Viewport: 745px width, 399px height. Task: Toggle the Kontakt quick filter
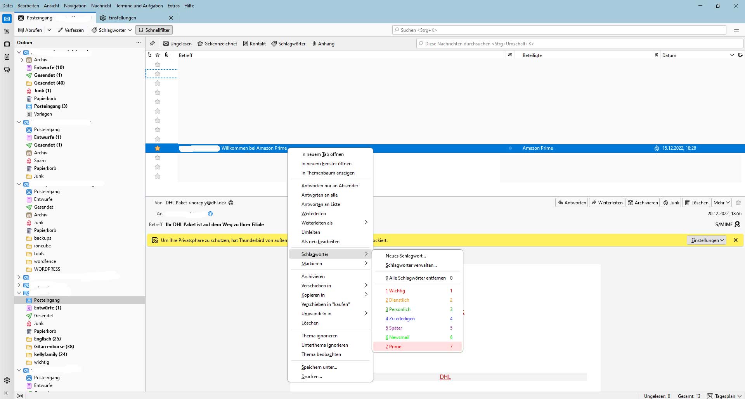255,43
